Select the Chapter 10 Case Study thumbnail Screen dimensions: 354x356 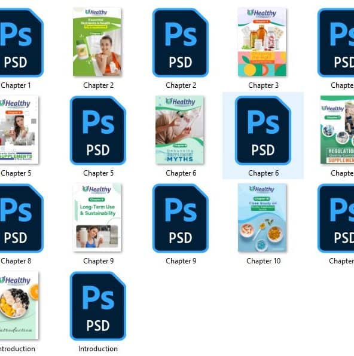[262, 218]
